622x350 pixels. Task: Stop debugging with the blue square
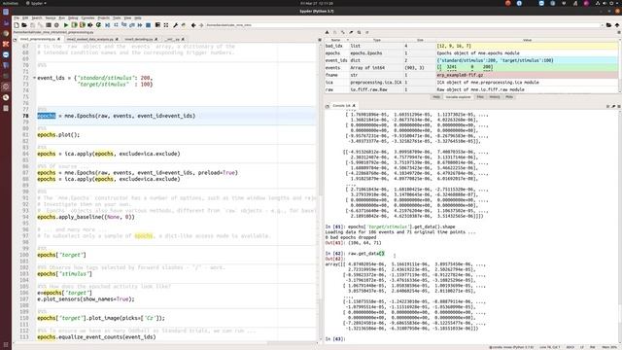click(x=149, y=25)
